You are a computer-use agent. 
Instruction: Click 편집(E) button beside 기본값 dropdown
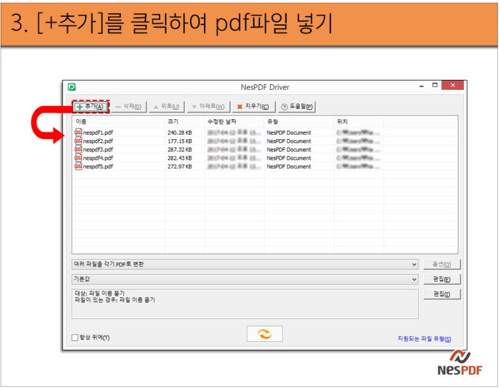point(442,279)
